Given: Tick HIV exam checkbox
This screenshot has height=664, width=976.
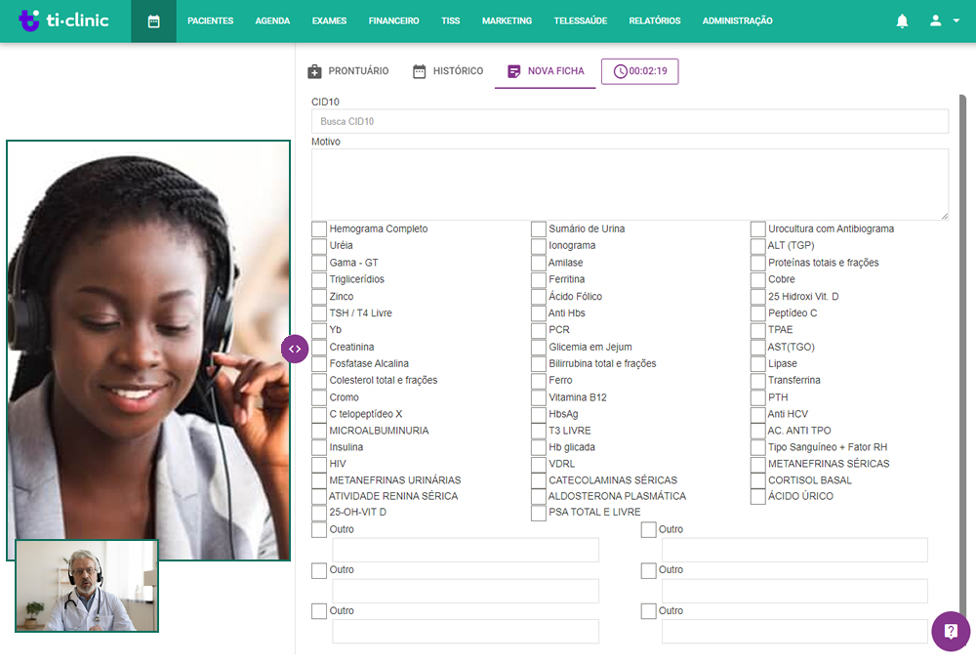Looking at the screenshot, I should [319, 464].
